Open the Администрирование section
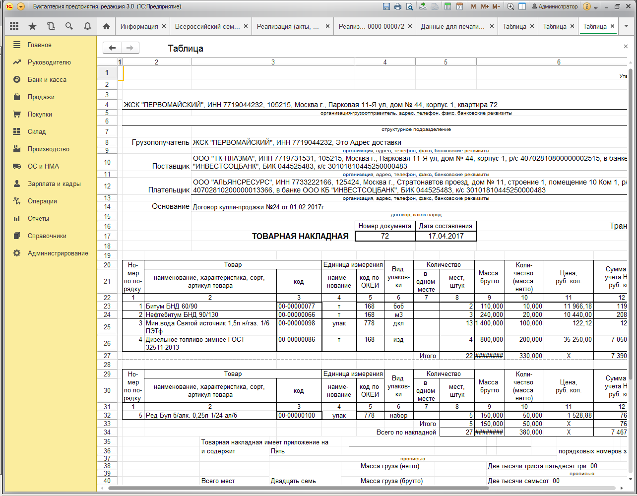This screenshot has height=496, width=637. (58, 253)
